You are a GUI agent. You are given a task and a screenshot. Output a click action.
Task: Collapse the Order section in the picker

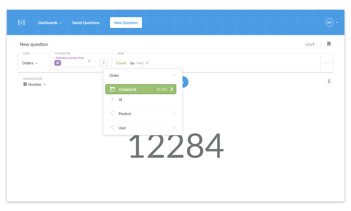tap(174, 75)
